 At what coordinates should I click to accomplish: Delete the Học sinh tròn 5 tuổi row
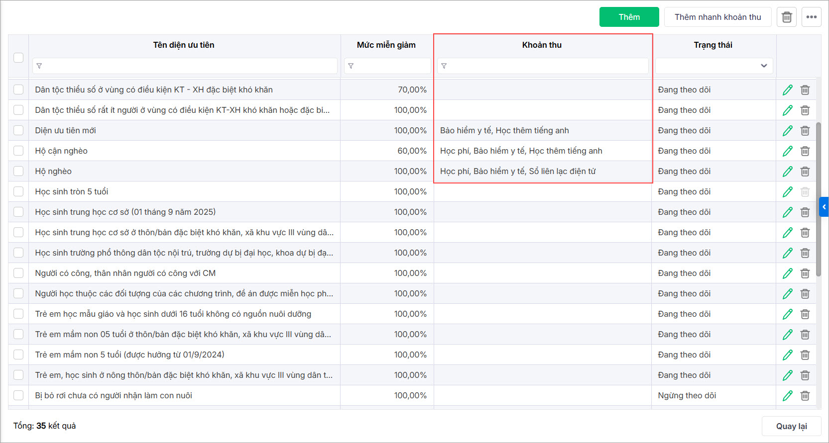805,192
